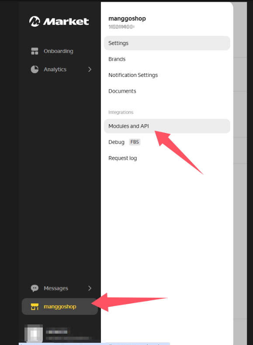This screenshot has width=253, height=345.
Task: Open the Settings menu item
Action: point(167,43)
